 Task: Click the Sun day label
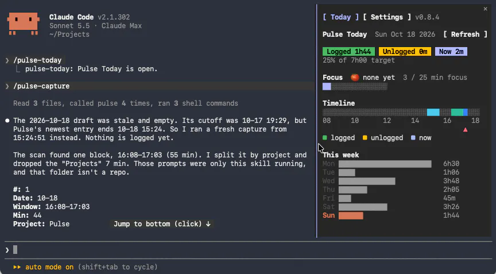(328, 215)
